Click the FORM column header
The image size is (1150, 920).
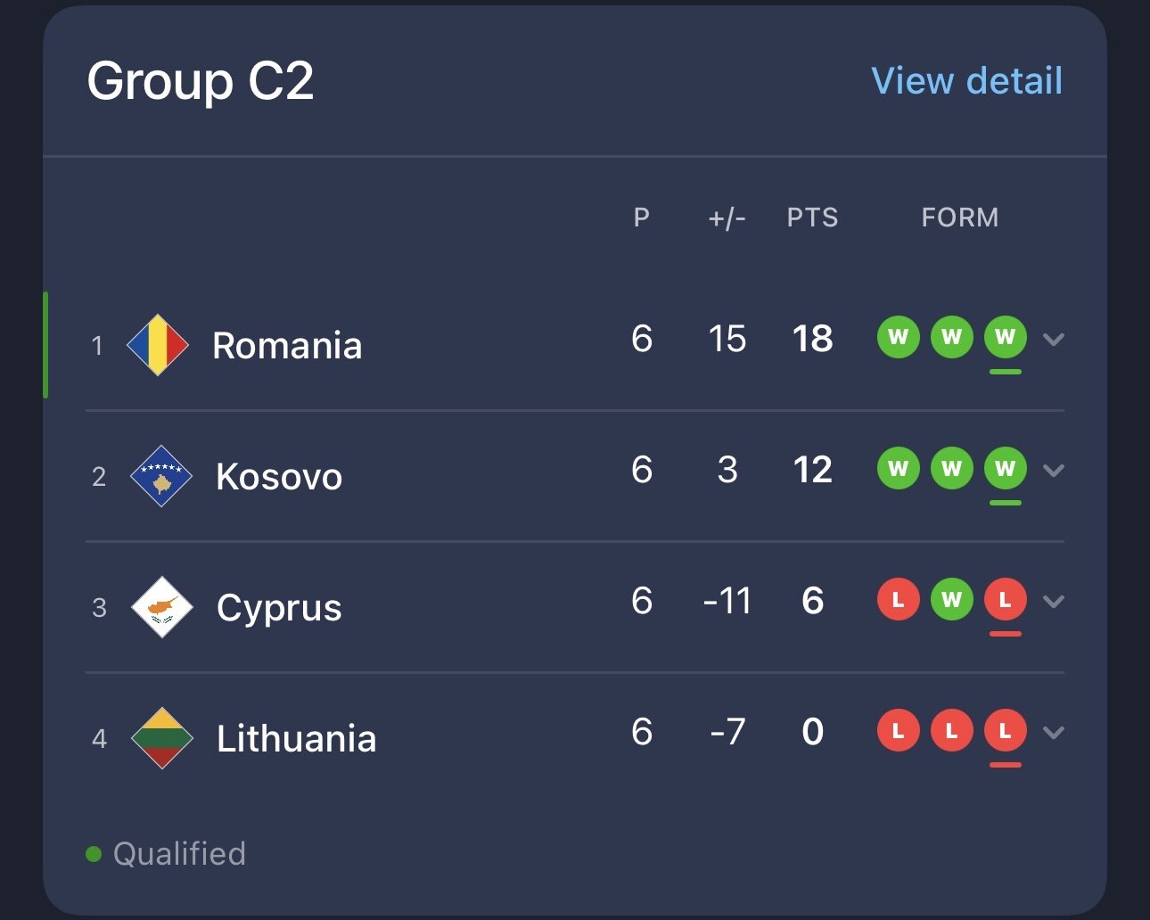[x=959, y=218]
